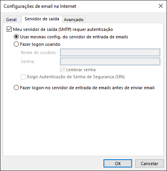This screenshot has width=167, height=171.
Task: Click the Meu servidor de saída (SMTP) label text
Action: tap(63, 29)
